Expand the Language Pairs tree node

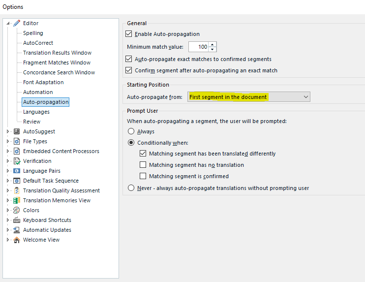[x=8, y=171]
